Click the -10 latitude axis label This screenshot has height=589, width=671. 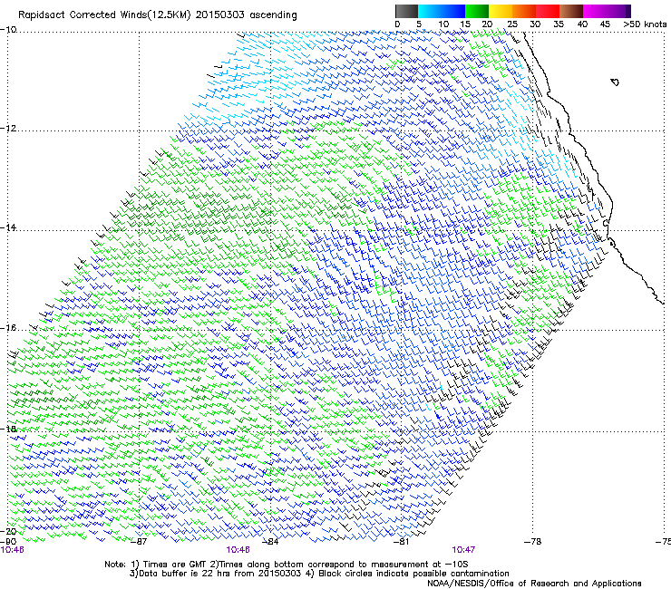click(x=8, y=30)
